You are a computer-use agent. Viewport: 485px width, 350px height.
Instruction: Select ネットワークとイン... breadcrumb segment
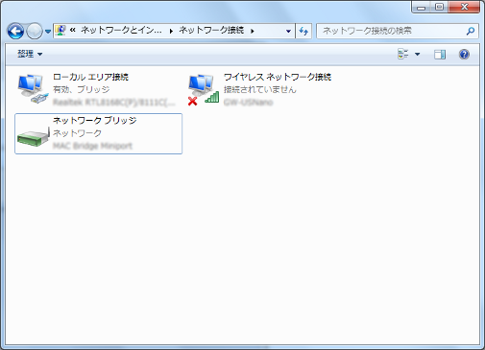pyautogui.click(x=121, y=31)
